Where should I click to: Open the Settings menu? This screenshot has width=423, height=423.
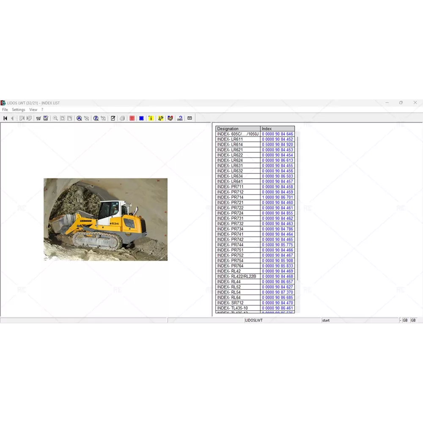point(19,110)
